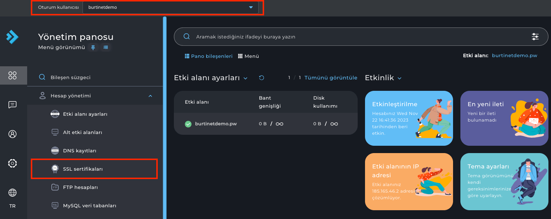This screenshot has width=551, height=219.
Task: Click the globe language icon
Action: (x=12, y=193)
